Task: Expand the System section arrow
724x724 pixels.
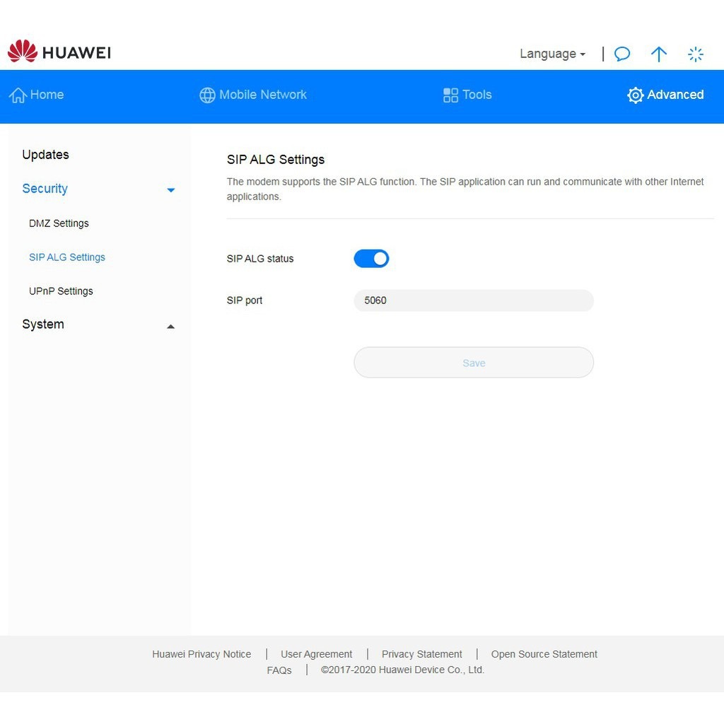Action: pyautogui.click(x=170, y=327)
